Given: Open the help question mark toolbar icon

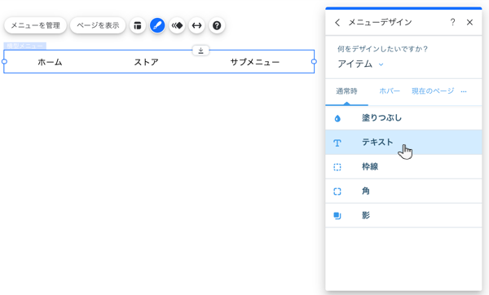Looking at the screenshot, I should (217, 25).
